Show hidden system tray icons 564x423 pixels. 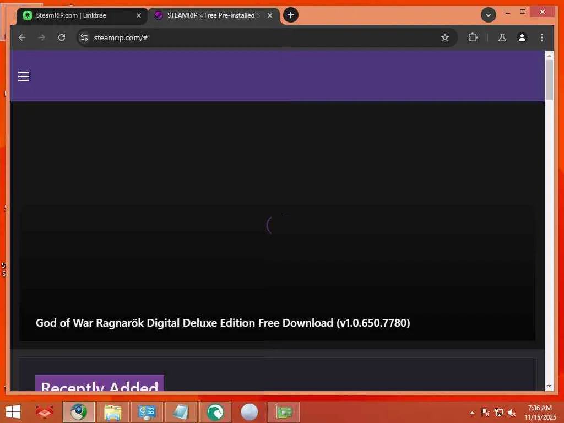click(472, 413)
